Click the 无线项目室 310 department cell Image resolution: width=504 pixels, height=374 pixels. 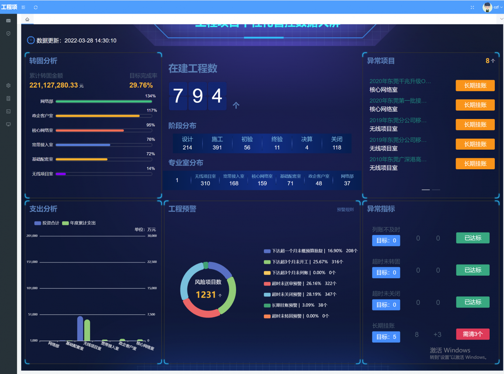point(206,180)
